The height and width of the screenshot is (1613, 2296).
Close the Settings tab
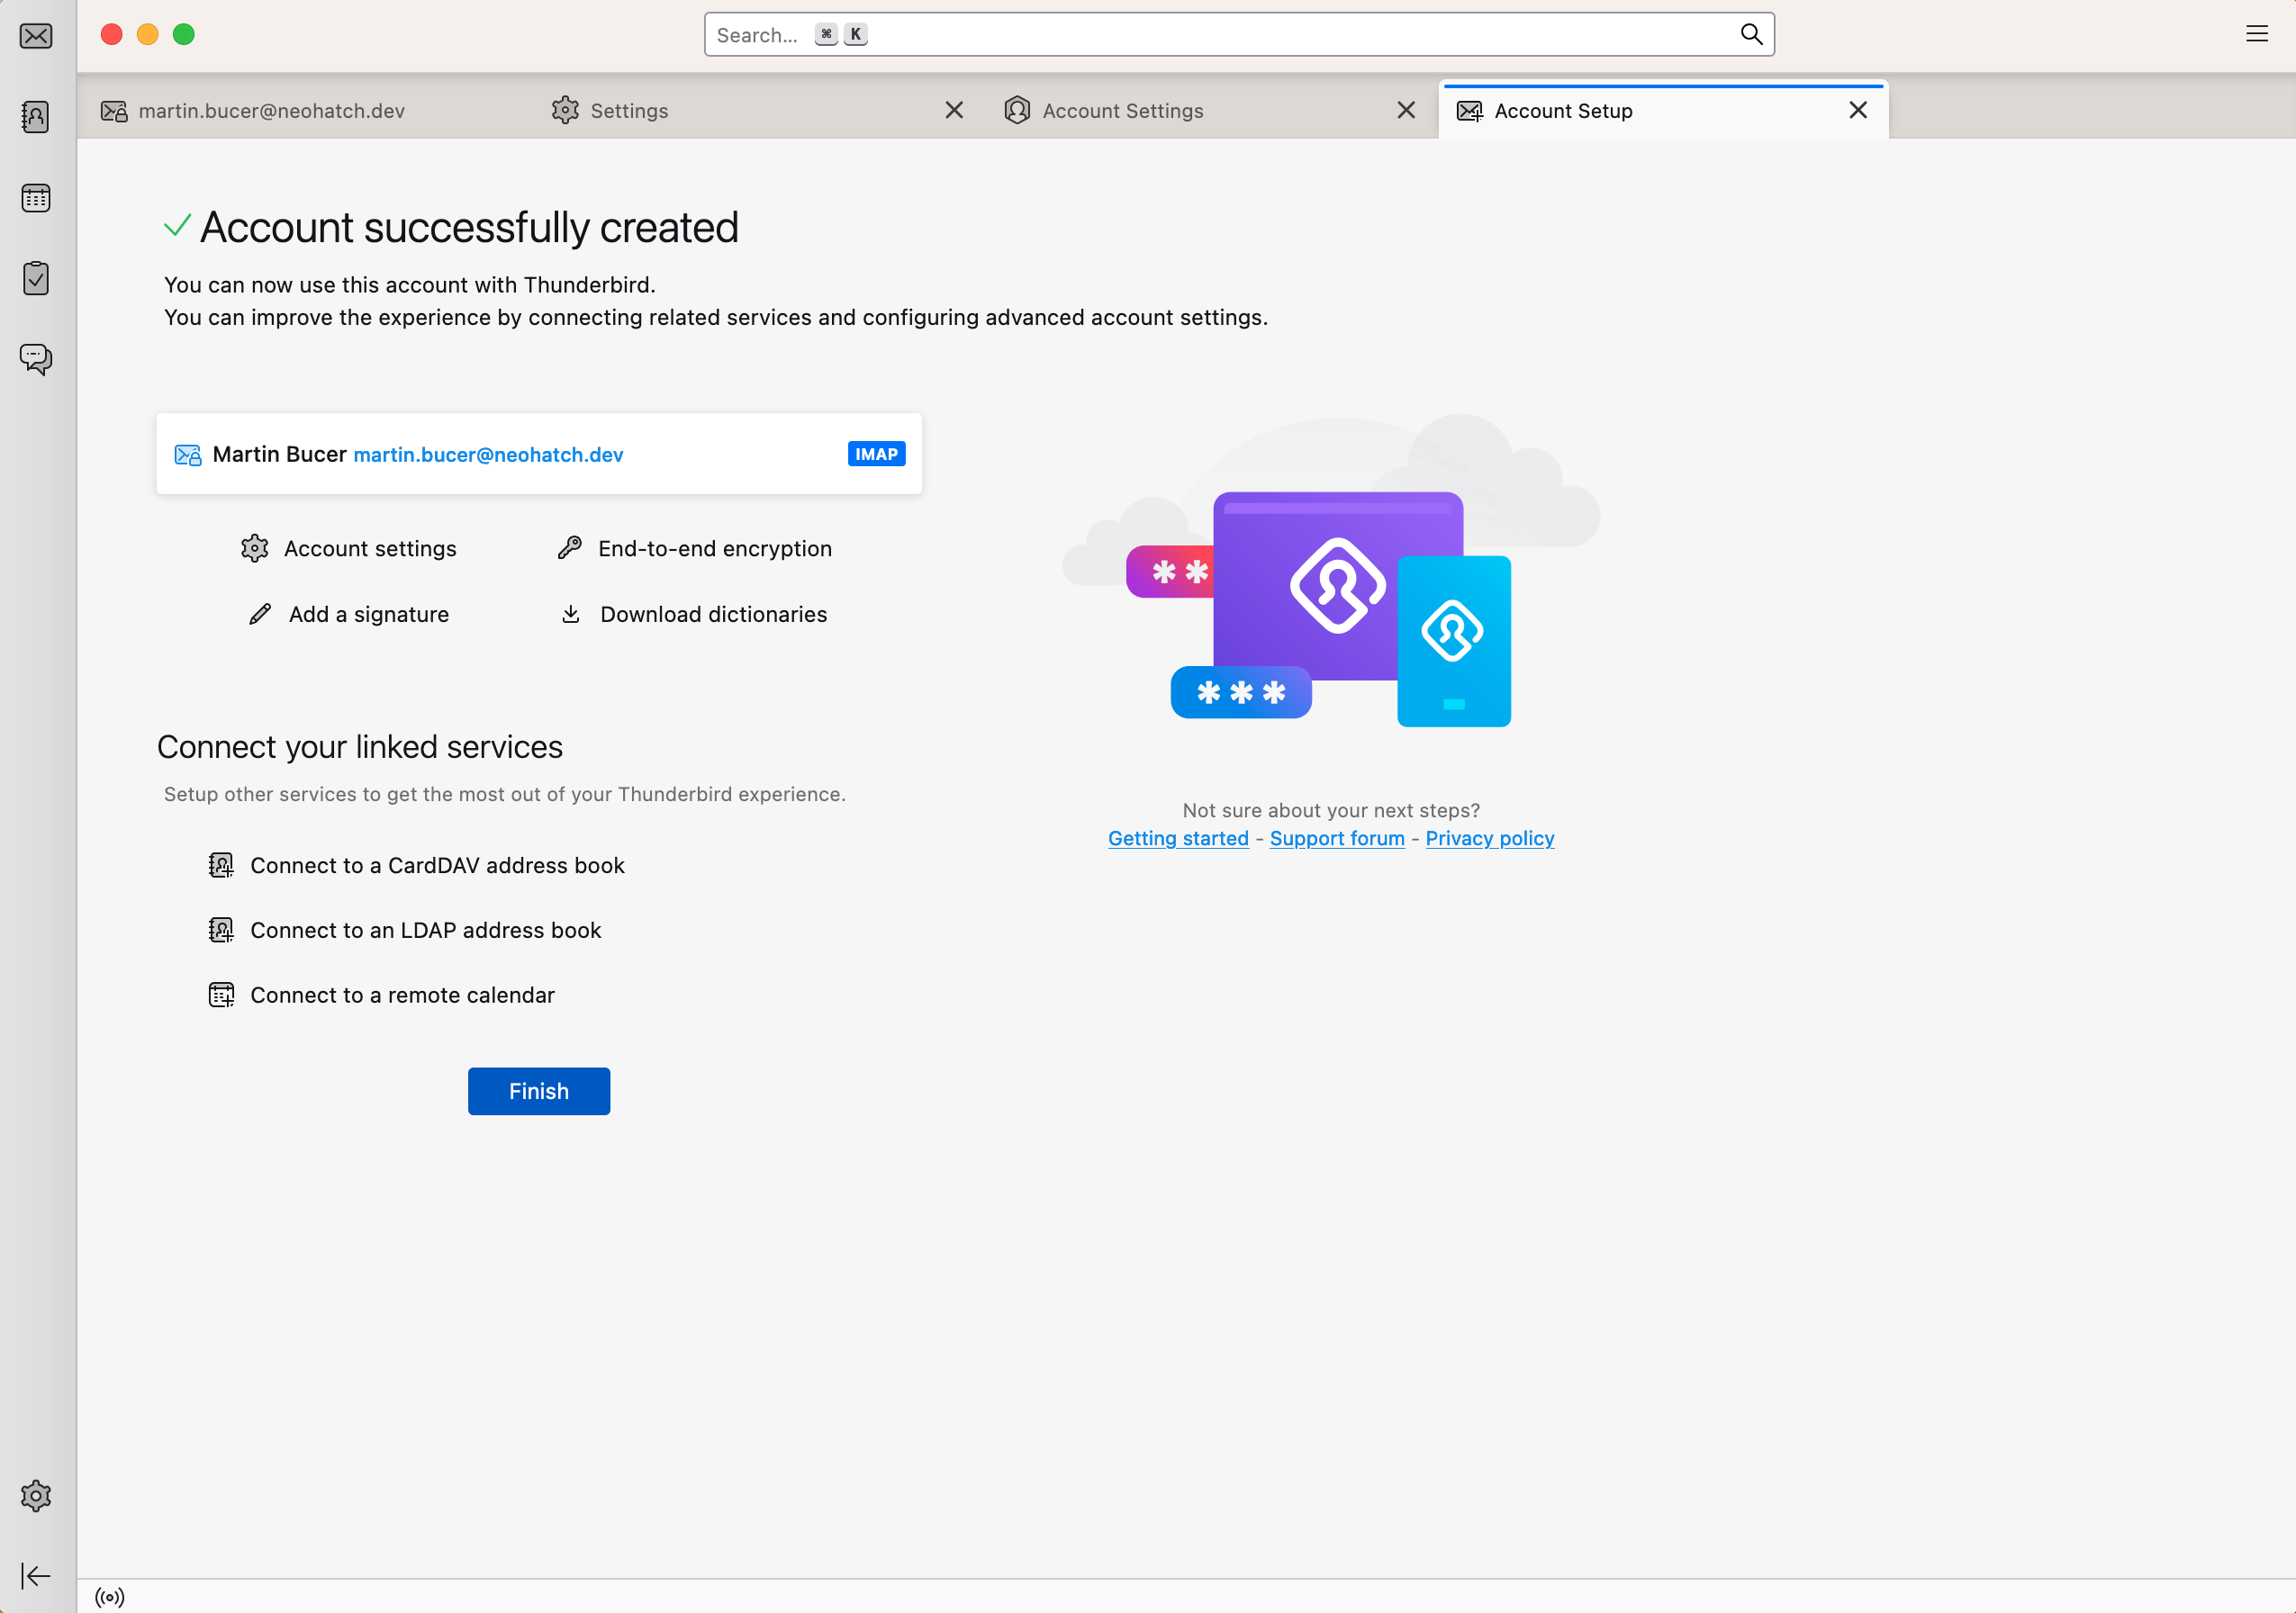click(954, 110)
